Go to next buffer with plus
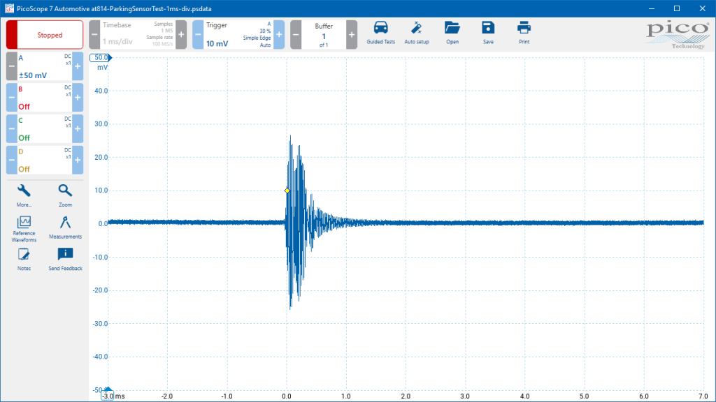 (352, 35)
